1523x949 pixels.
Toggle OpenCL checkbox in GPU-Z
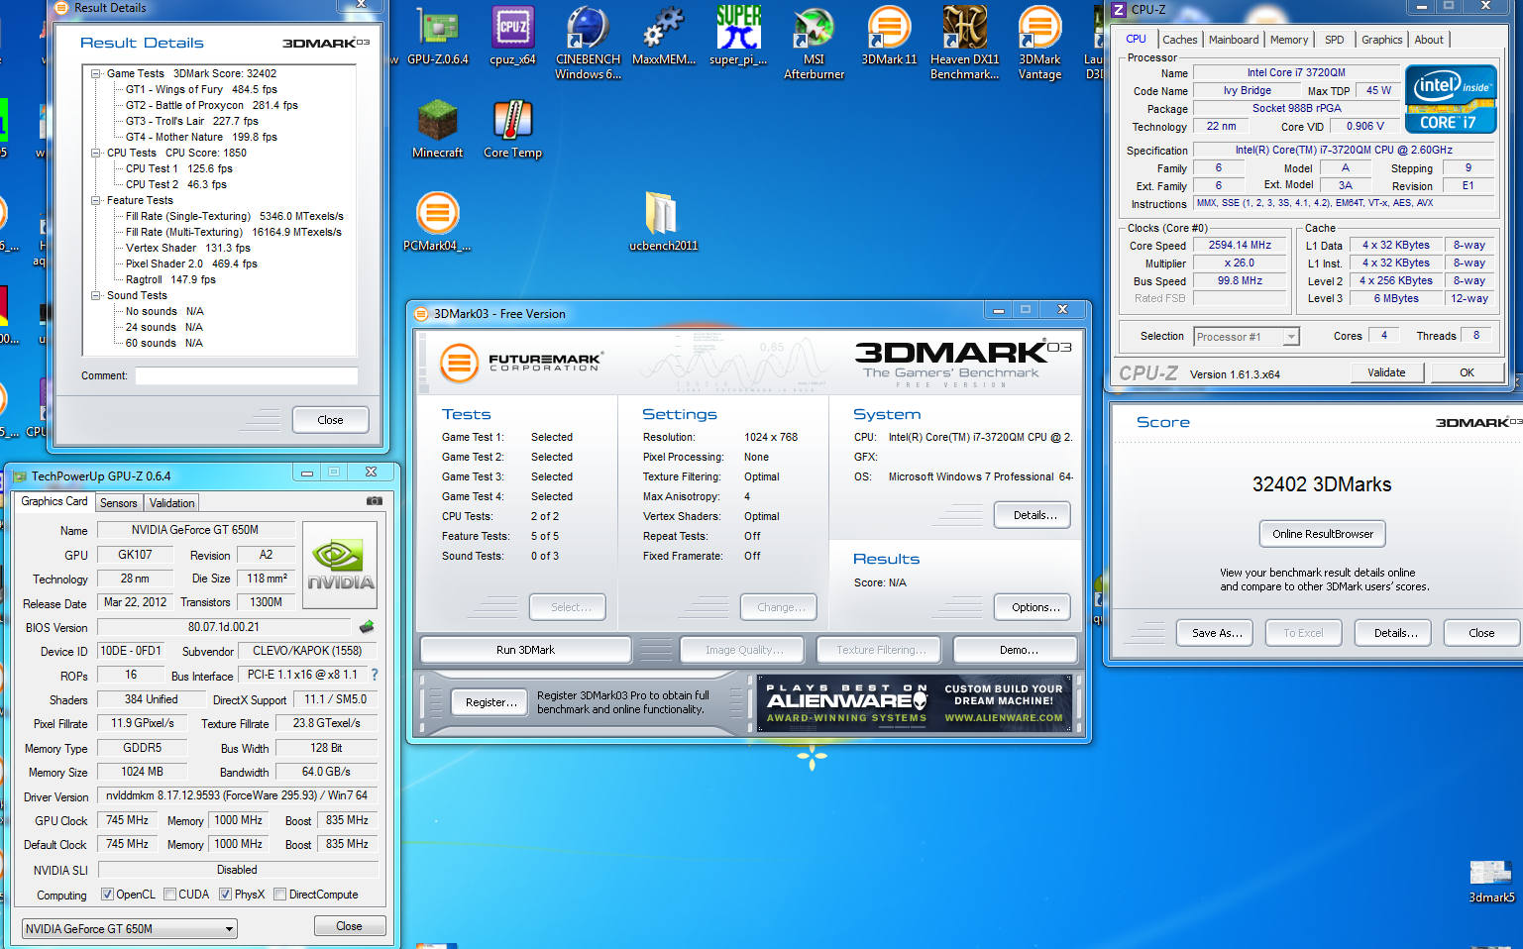[107, 895]
